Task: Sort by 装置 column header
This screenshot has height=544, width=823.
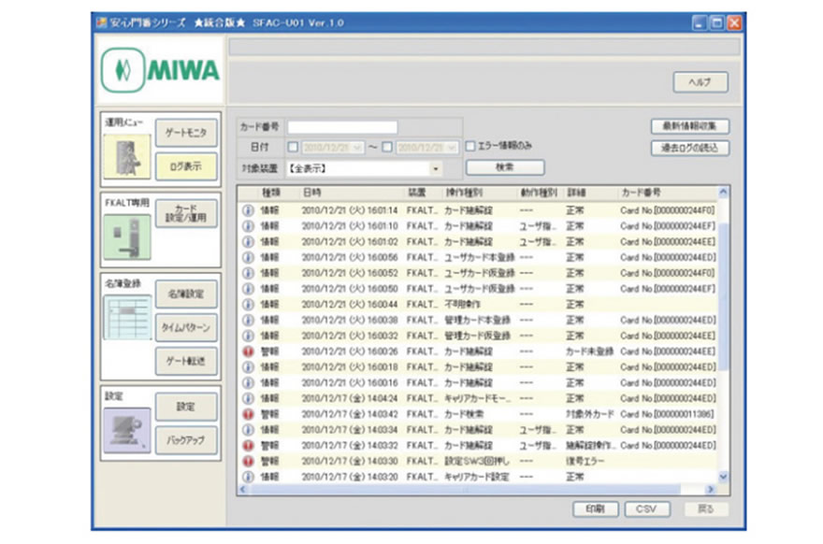Action: click(417, 193)
